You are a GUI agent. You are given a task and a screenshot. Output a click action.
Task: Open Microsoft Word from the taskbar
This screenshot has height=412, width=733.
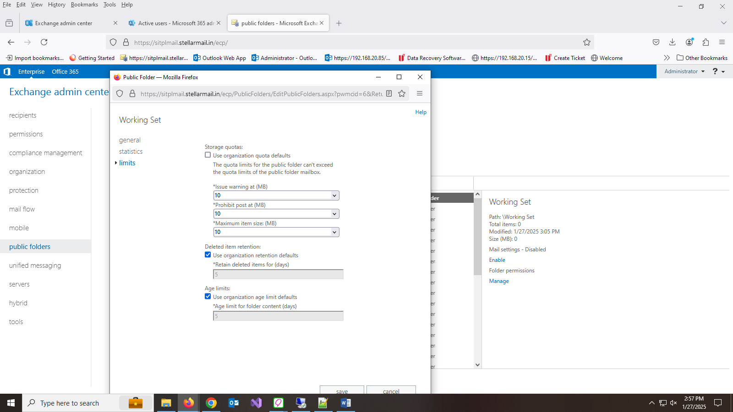(346, 403)
